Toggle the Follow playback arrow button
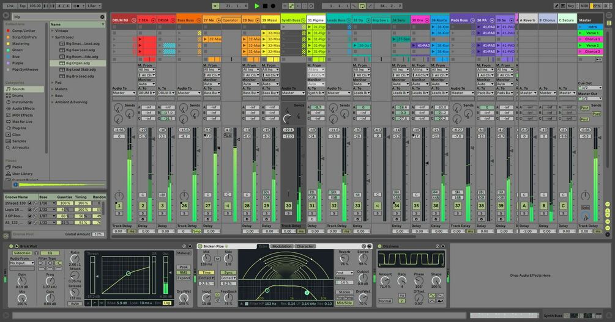 click(216, 6)
